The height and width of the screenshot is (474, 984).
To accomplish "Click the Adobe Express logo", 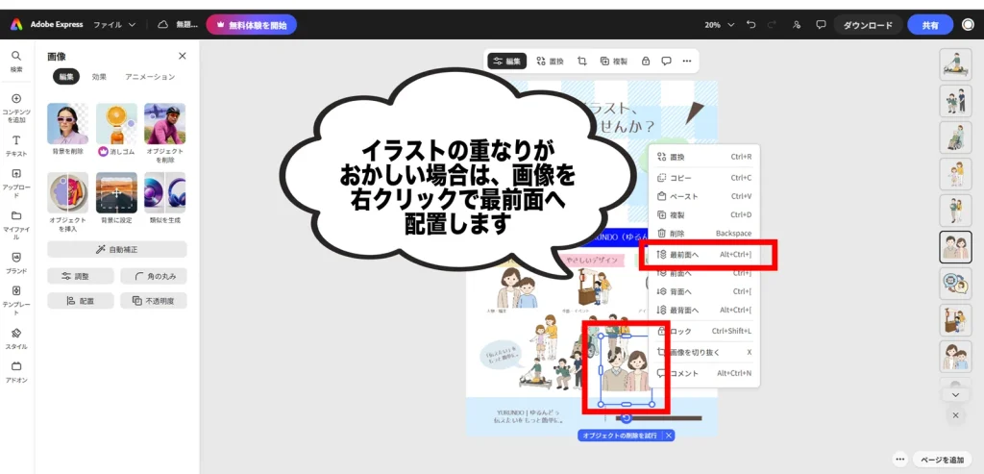I will click(16, 24).
